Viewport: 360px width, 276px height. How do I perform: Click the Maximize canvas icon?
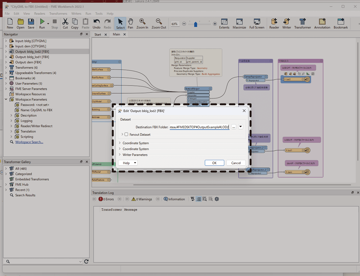tap(239, 23)
